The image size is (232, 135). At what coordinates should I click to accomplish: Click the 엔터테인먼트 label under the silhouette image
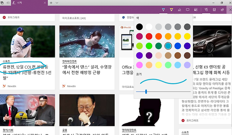129,130
